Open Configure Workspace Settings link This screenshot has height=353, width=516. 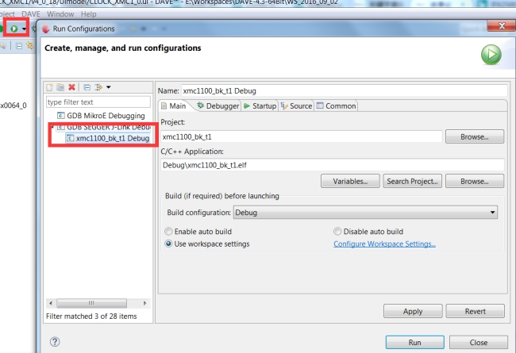click(384, 244)
